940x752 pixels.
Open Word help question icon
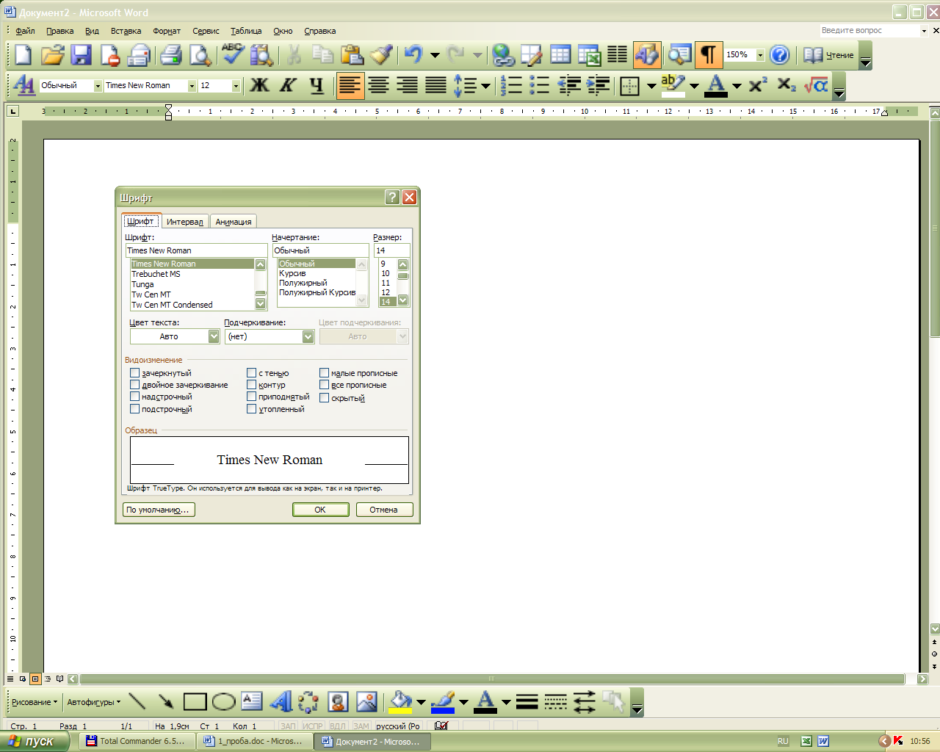tap(780, 55)
